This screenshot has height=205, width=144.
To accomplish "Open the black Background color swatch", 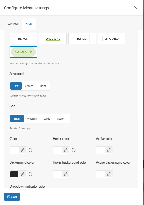I will pyautogui.click(x=14, y=174).
